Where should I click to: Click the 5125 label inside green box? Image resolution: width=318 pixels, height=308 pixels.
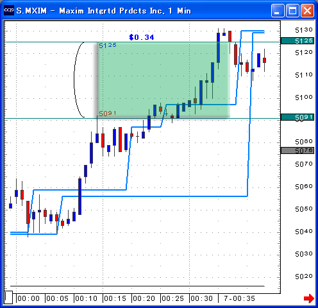[108, 46]
